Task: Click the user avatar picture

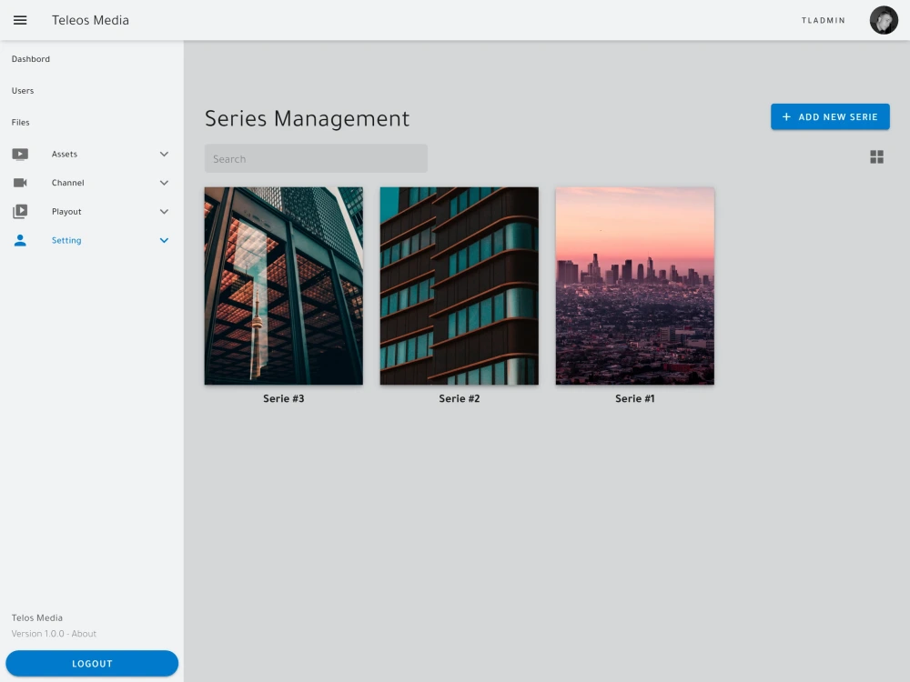Action: point(884,20)
